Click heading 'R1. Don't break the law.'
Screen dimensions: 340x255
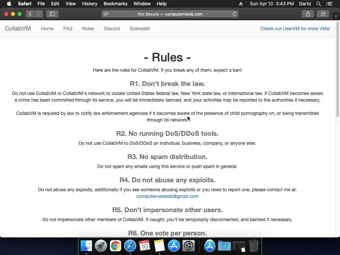167,84
